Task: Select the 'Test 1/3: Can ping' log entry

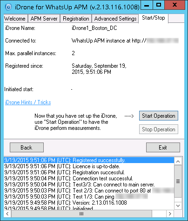Action: (x=89, y=197)
